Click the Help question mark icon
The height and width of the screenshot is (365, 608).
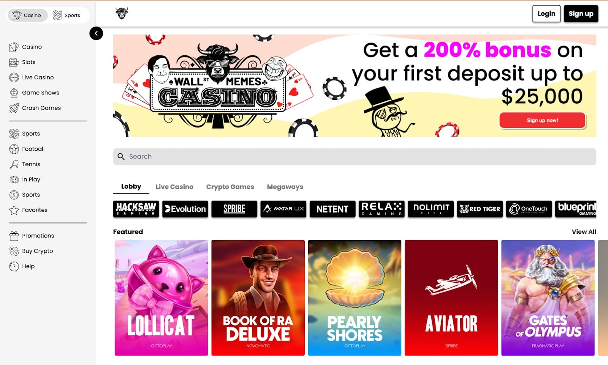[14, 266]
